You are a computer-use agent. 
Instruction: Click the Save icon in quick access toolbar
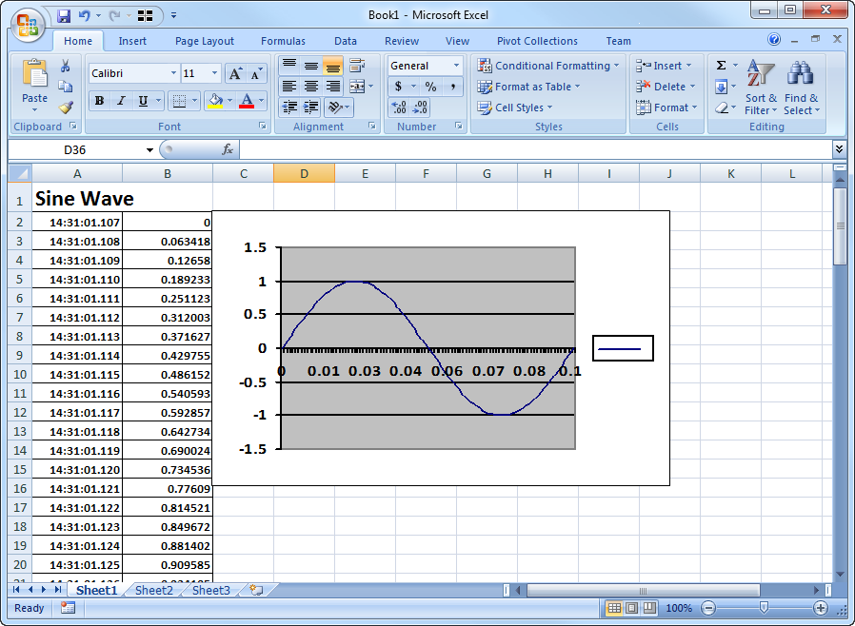pyautogui.click(x=64, y=15)
